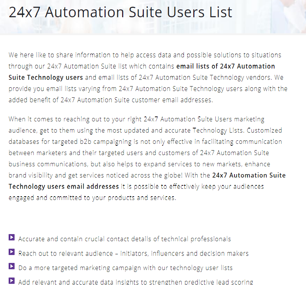
Task: Click the "24x7 Automation Suite Users List" heading
Action: tap(120, 12)
